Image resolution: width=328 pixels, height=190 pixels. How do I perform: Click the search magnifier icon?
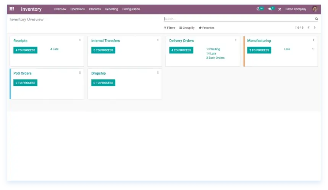coord(316,19)
